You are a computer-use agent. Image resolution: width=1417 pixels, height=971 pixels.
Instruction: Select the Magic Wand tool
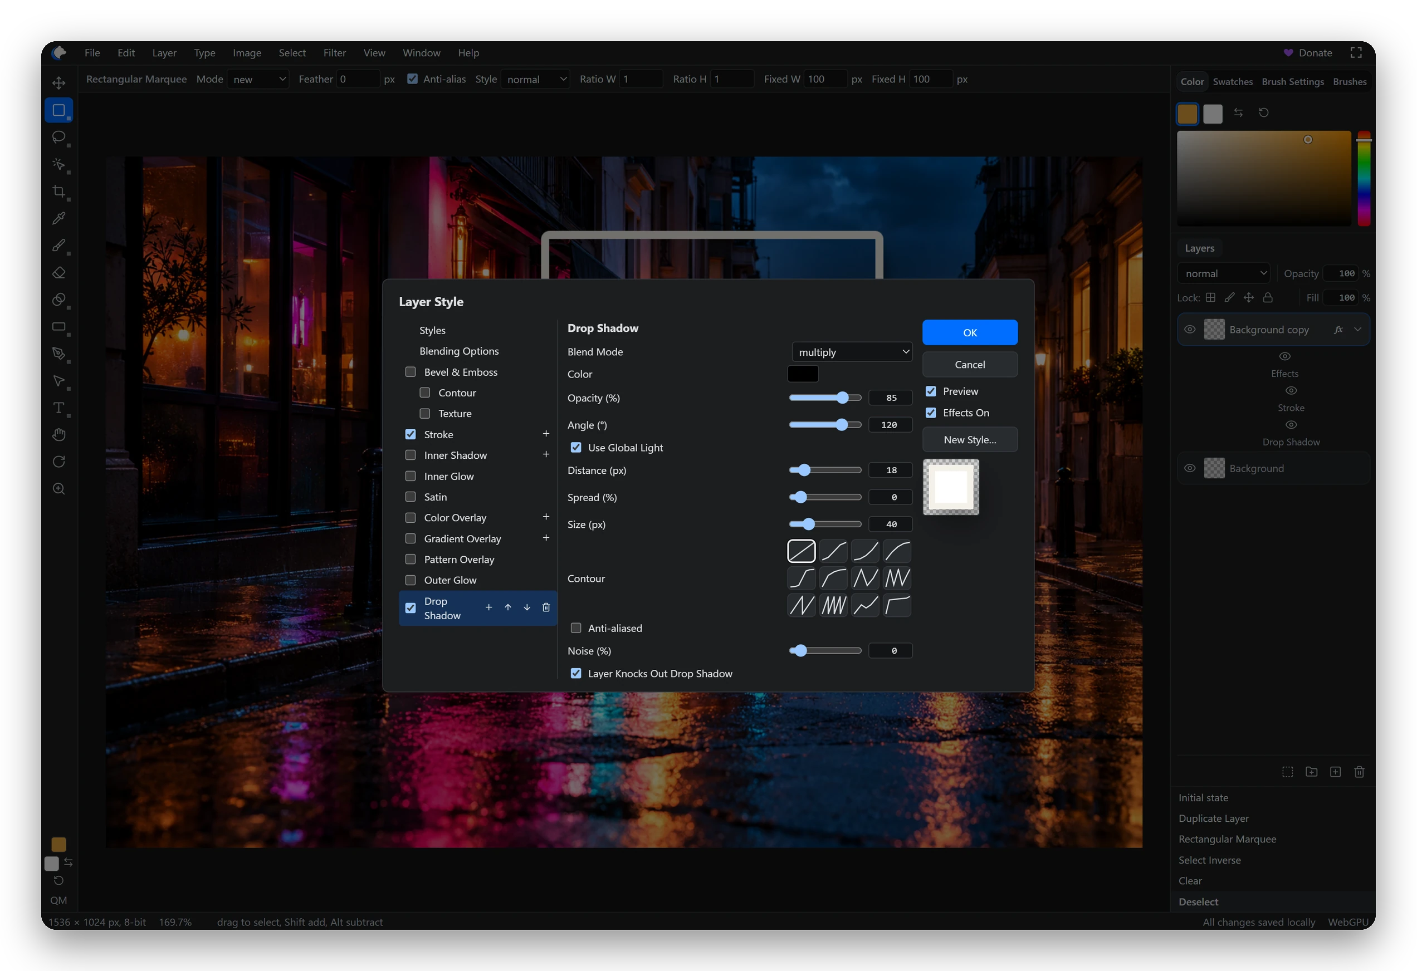pyautogui.click(x=59, y=164)
